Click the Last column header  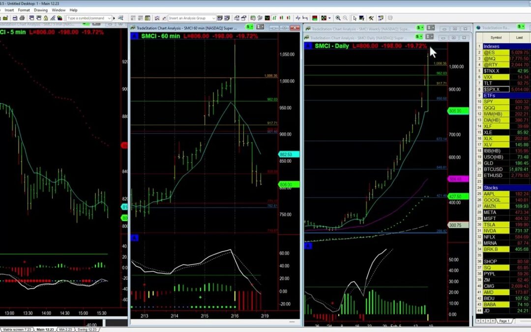tap(519, 37)
